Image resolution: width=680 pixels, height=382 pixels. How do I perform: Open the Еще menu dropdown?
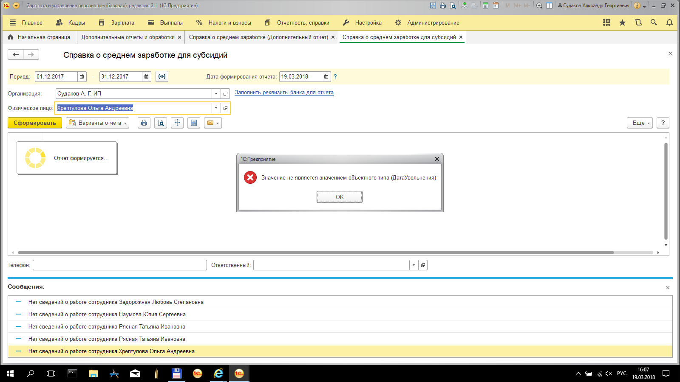click(x=640, y=123)
